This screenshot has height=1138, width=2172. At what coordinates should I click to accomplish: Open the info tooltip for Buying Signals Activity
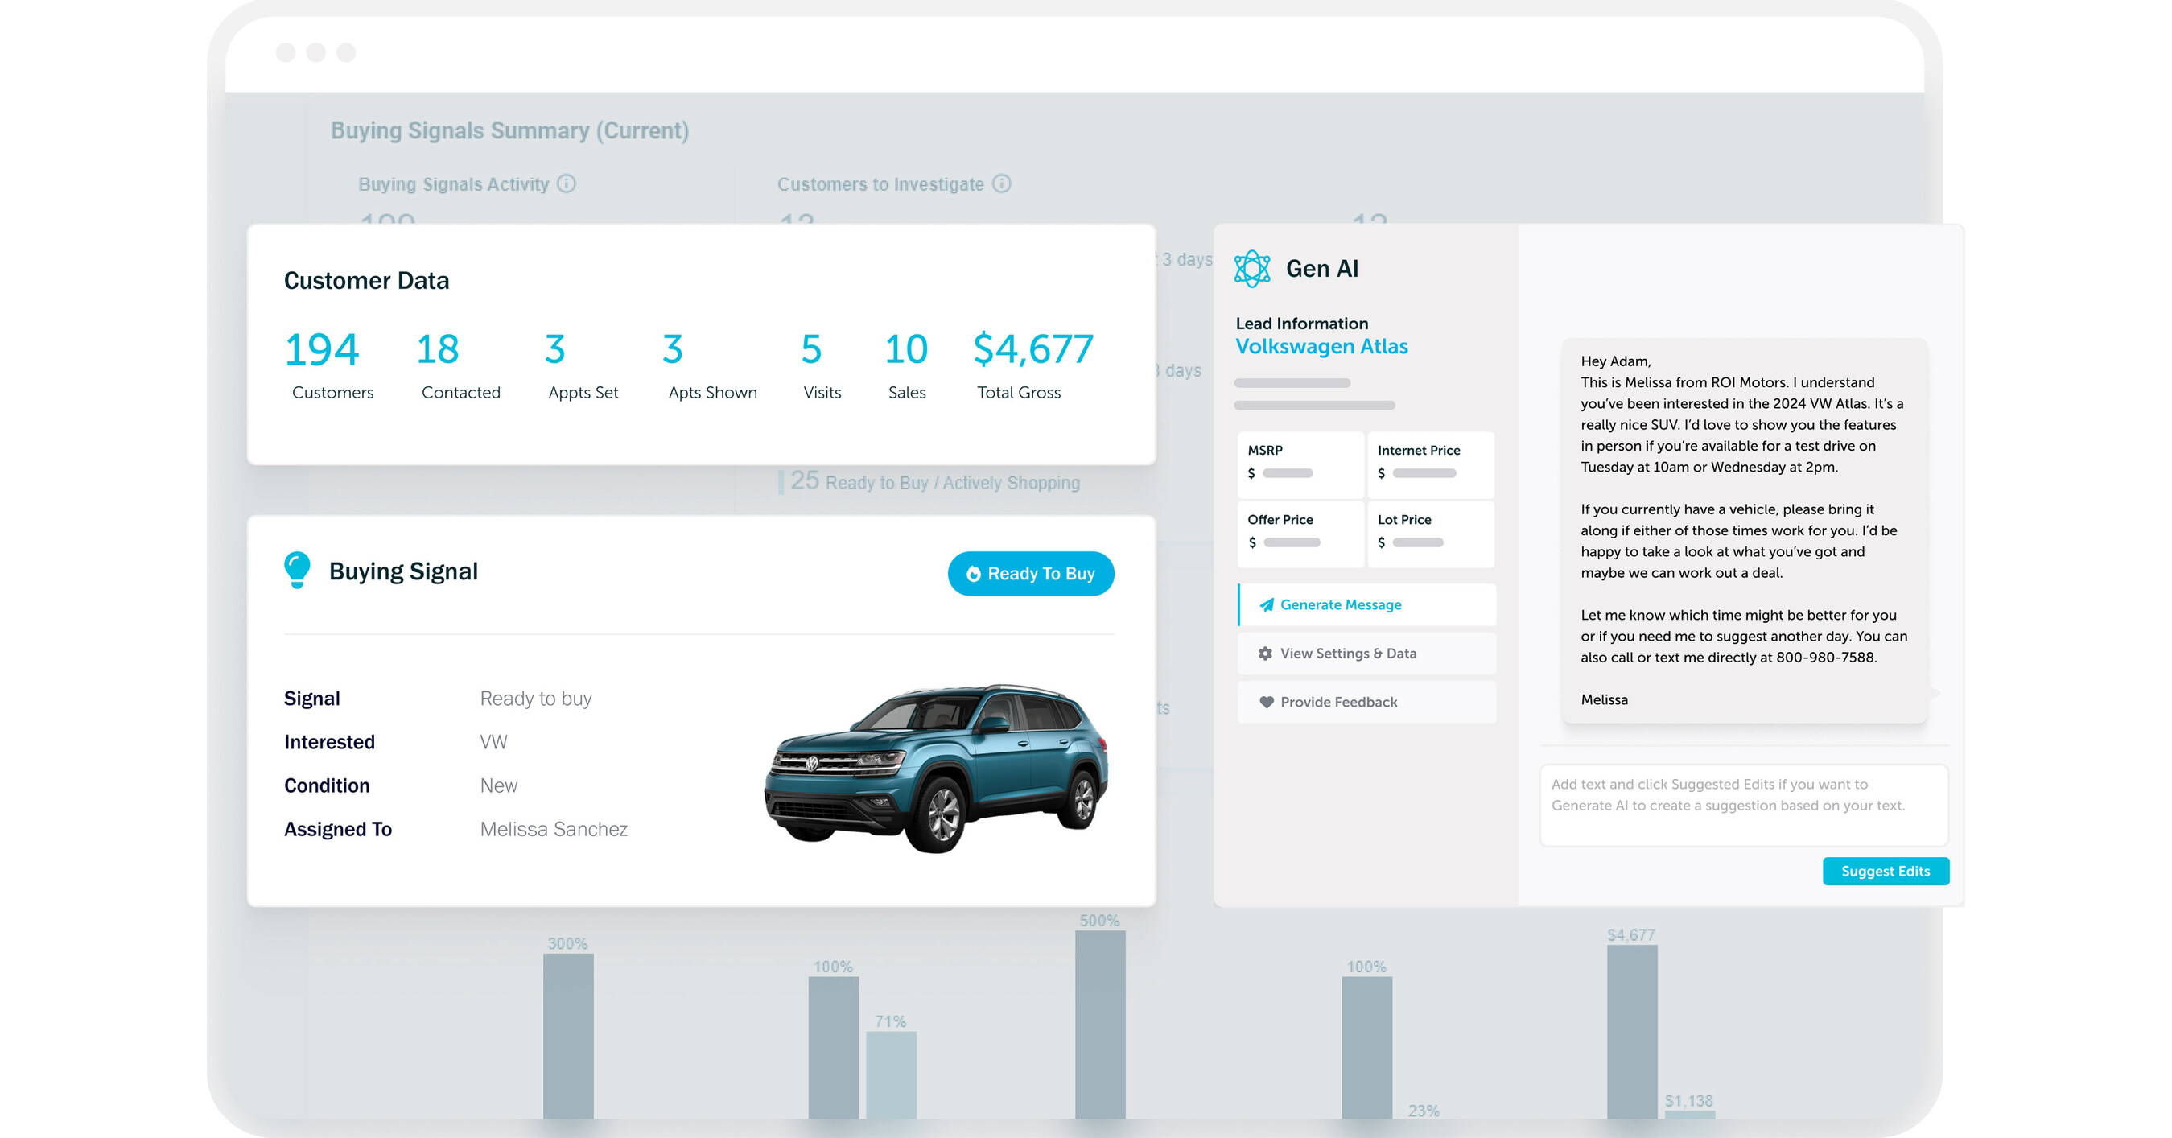567,183
